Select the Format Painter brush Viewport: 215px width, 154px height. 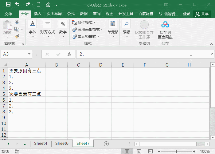[17, 36]
